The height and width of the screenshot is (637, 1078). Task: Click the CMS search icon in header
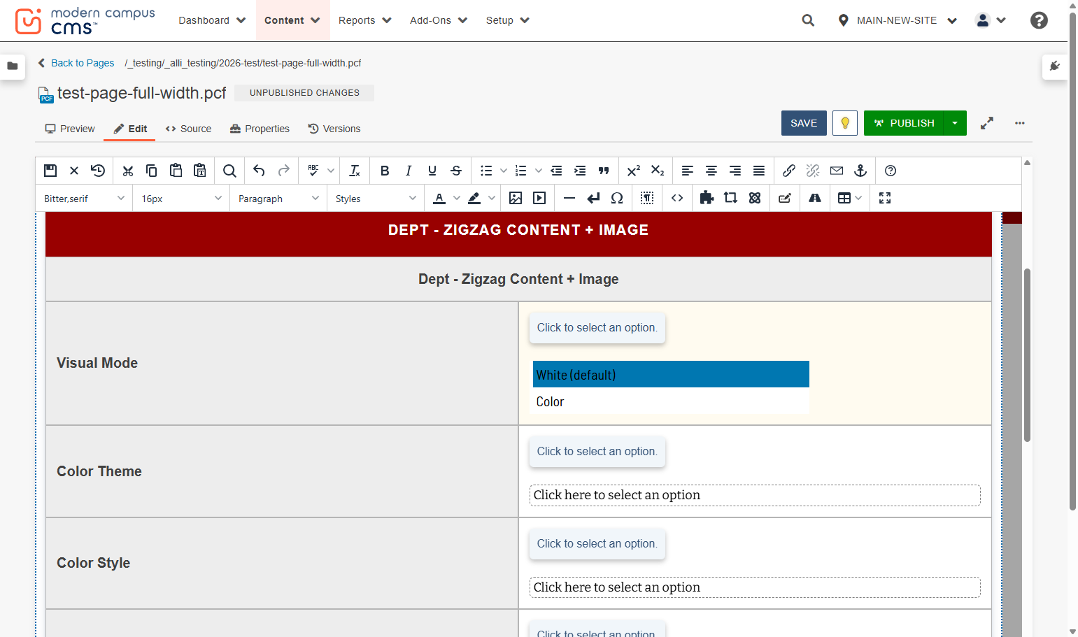coord(808,20)
